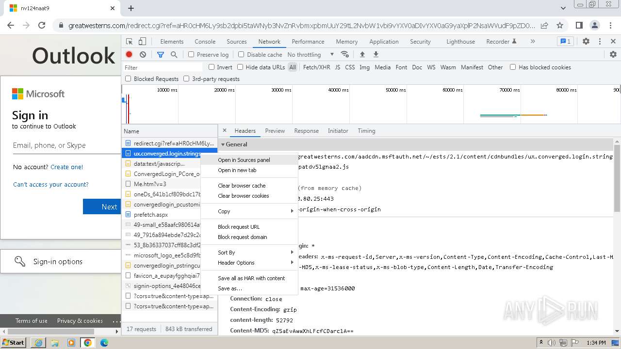Select the inspect element picker icon
621x349 pixels.
click(130, 42)
